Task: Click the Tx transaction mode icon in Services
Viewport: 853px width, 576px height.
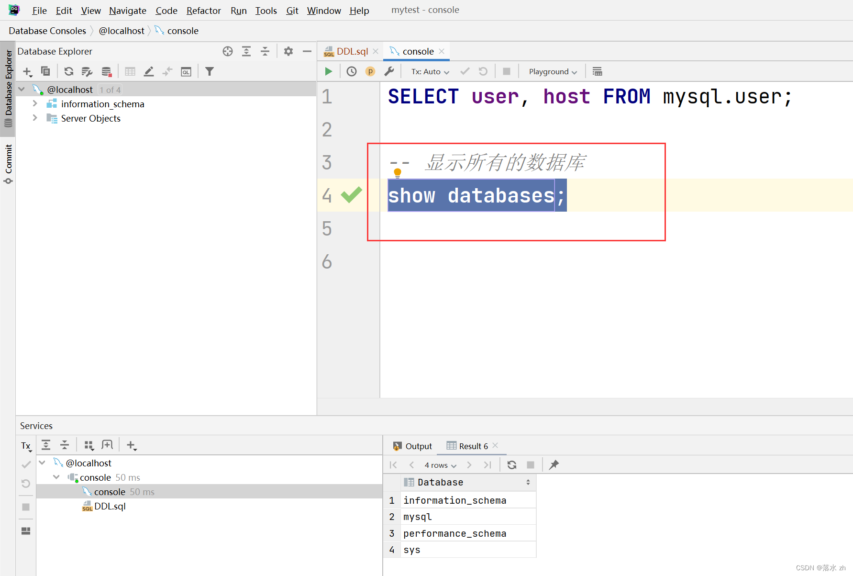Action: point(26,446)
